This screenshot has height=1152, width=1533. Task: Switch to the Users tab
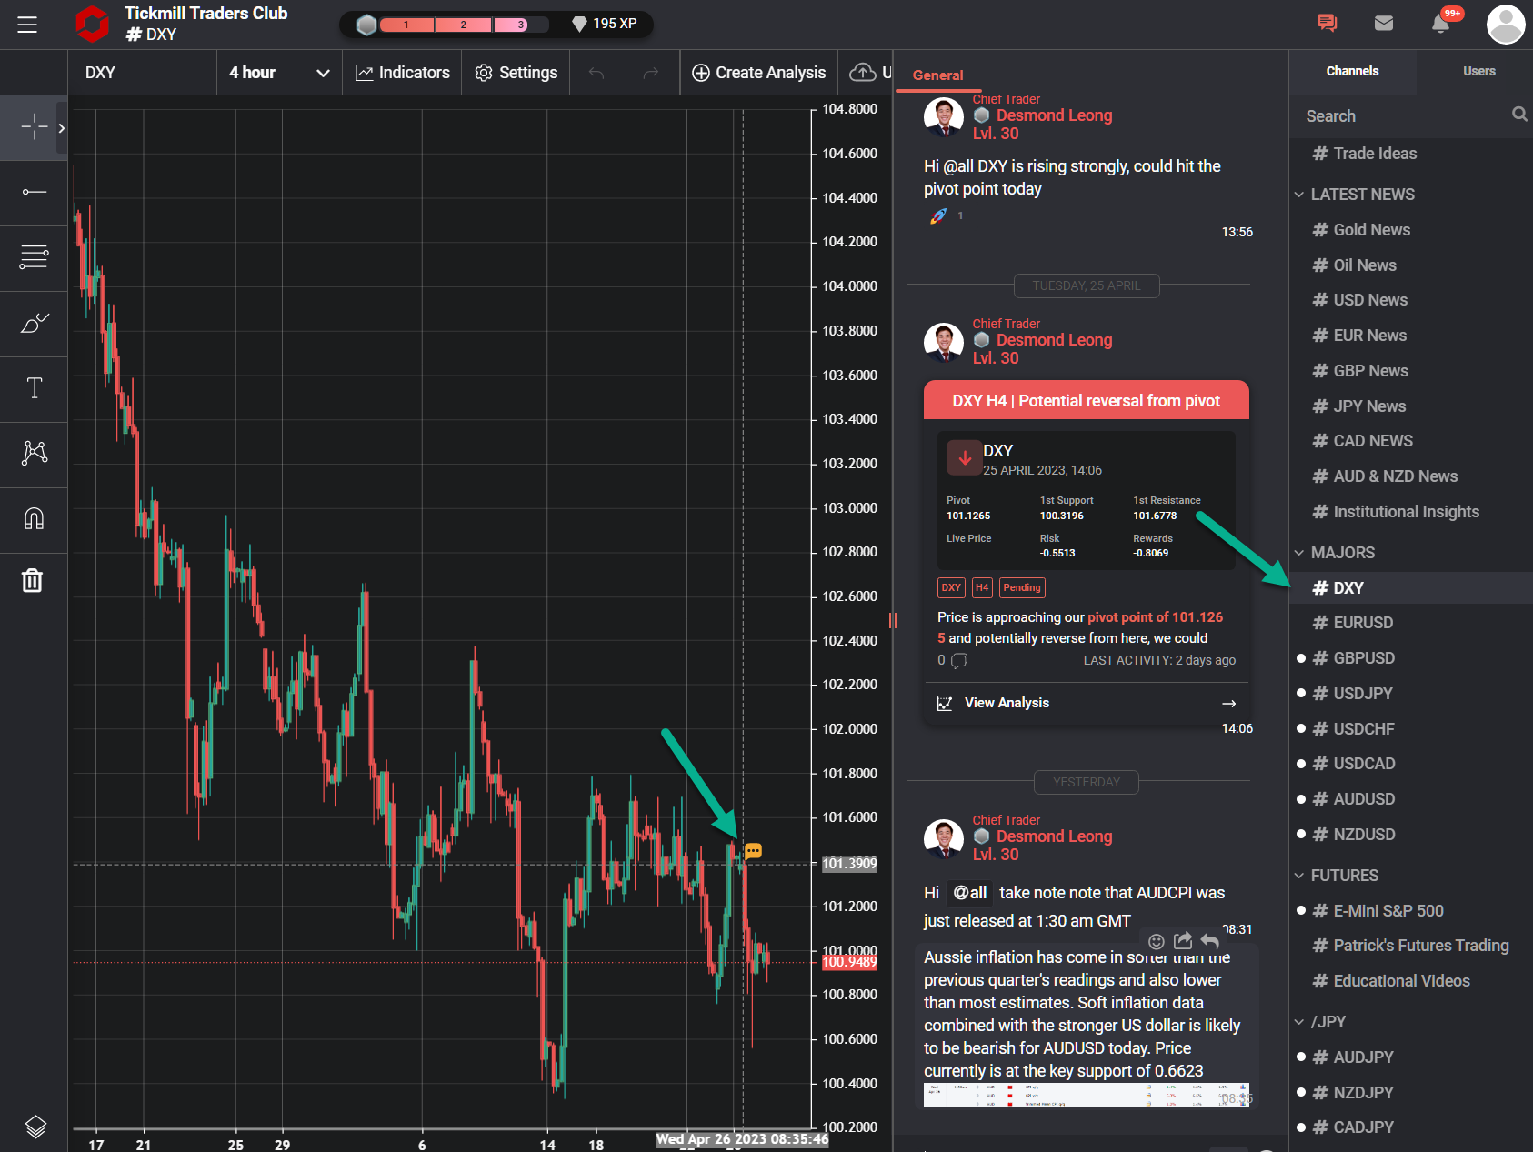pos(1478,71)
